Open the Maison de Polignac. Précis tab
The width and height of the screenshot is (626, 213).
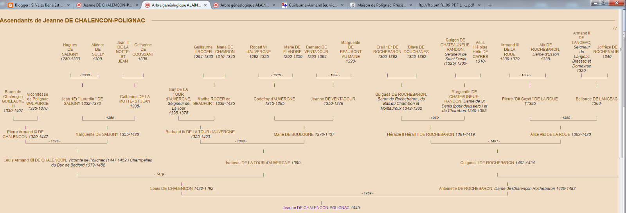(x=381, y=5)
